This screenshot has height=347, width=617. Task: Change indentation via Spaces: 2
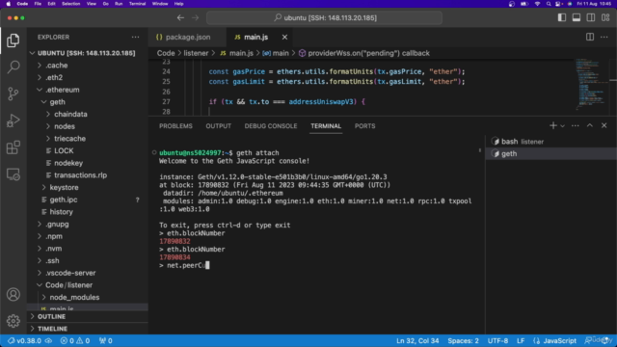point(463,340)
